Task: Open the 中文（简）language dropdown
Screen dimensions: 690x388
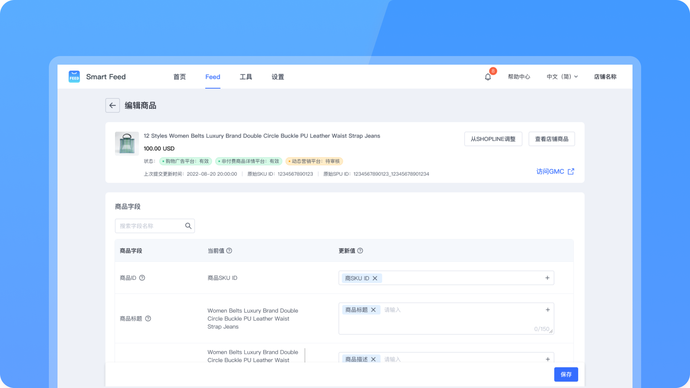Action: 562,77
